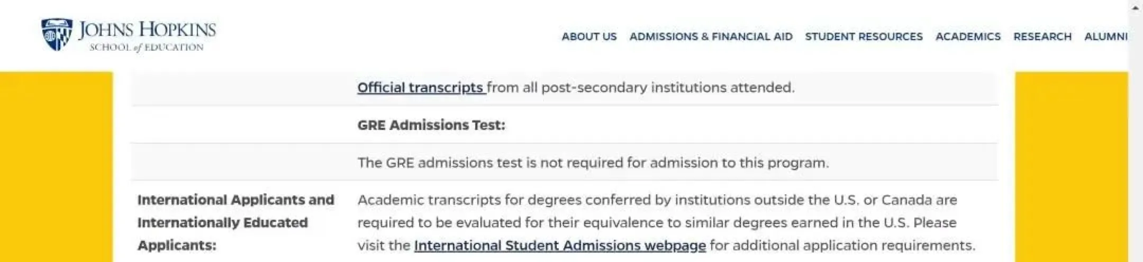Open the Research navigation menu
The height and width of the screenshot is (262, 1143).
pyautogui.click(x=1042, y=36)
